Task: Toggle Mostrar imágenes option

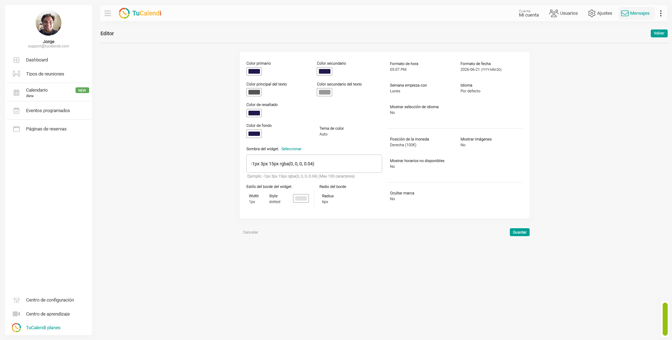Action: [476, 142]
